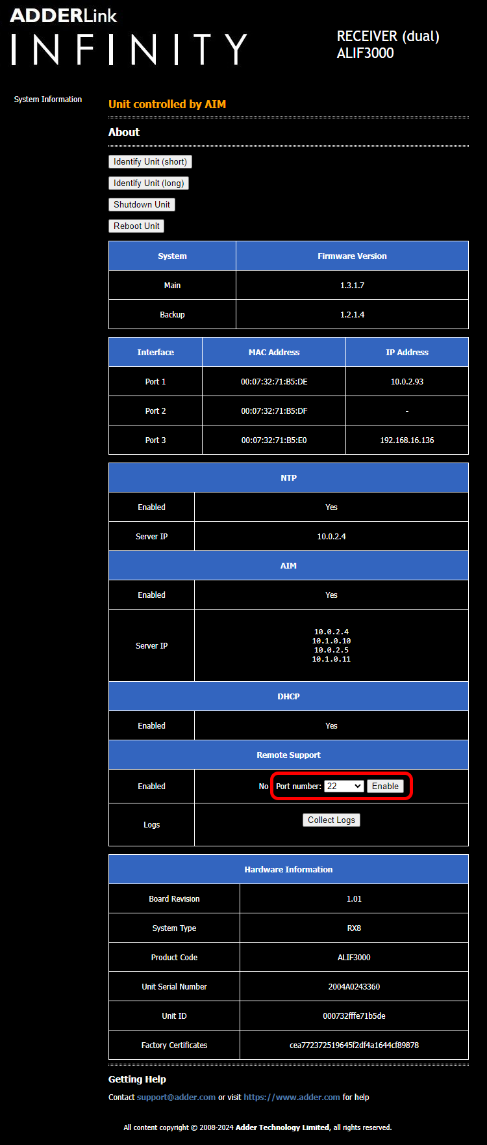Collect remote support logs
The width and height of the screenshot is (487, 1145).
[x=331, y=820]
